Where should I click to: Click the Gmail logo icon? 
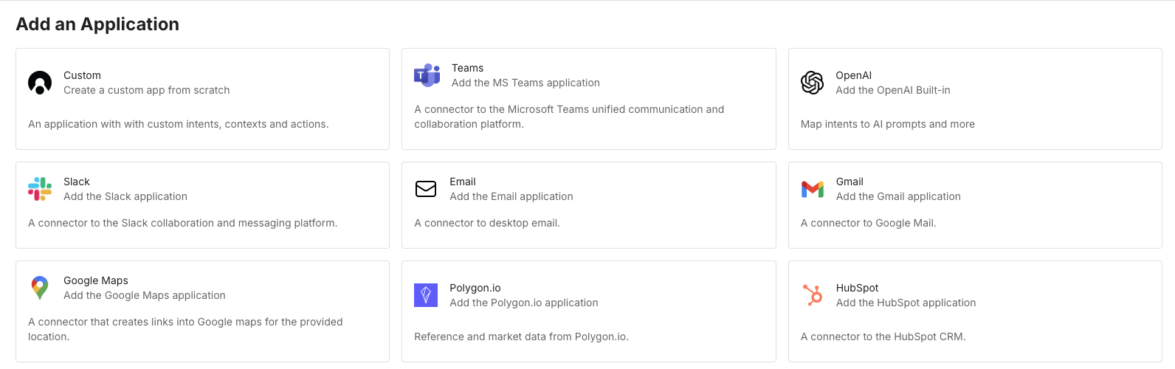[x=812, y=189]
